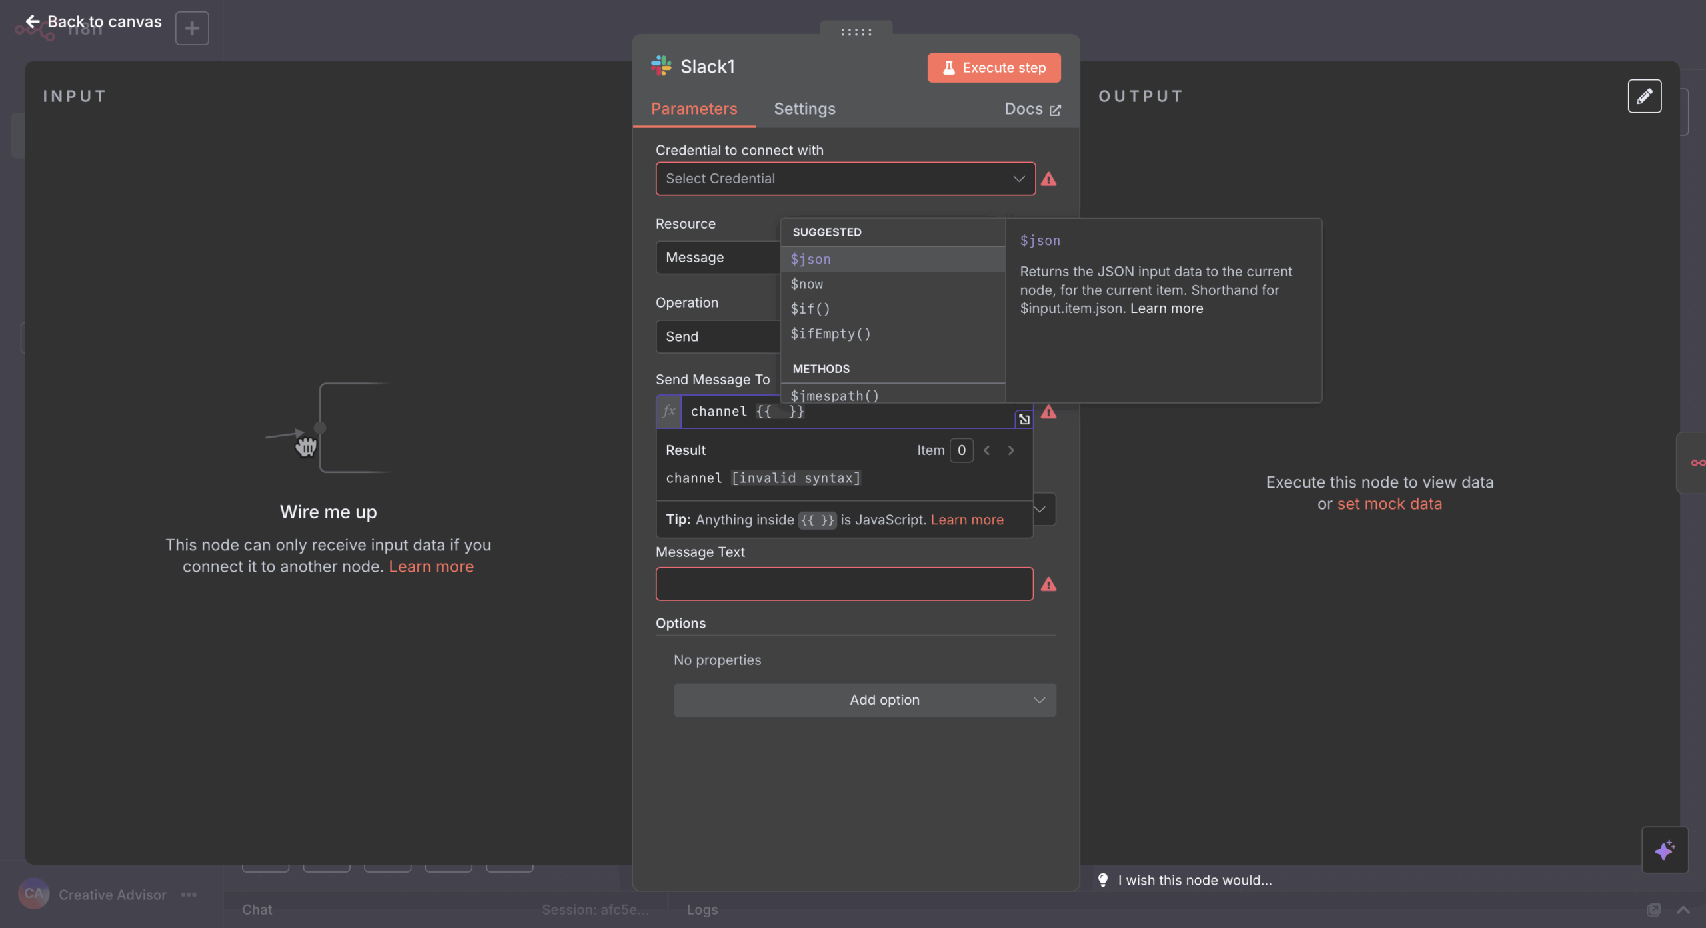This screenshot has height=928, width=1706.
Task: Click the red link icon at right edge
Action: click(x=1697, y=463)
